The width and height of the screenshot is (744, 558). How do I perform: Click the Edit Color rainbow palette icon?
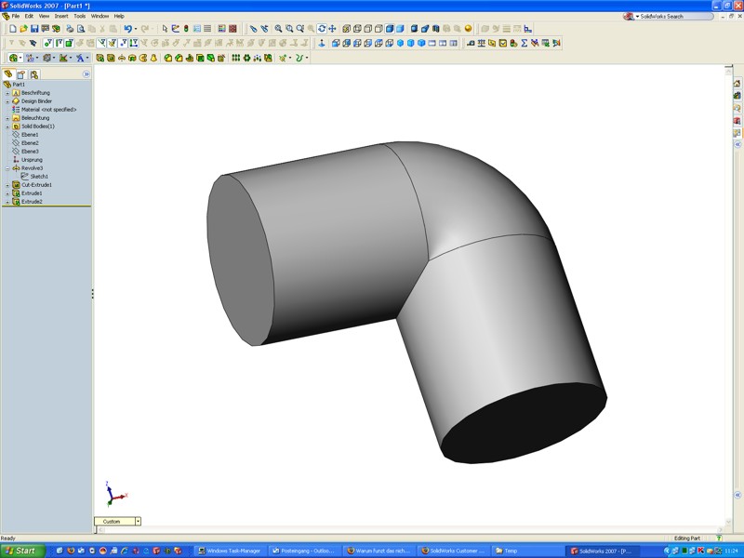(221, 29)
